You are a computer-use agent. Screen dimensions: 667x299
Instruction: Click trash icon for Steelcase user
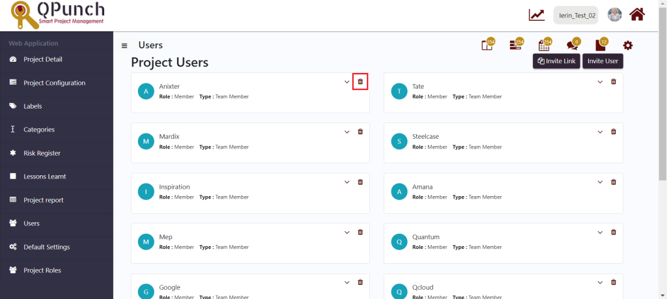coord(614,132)
